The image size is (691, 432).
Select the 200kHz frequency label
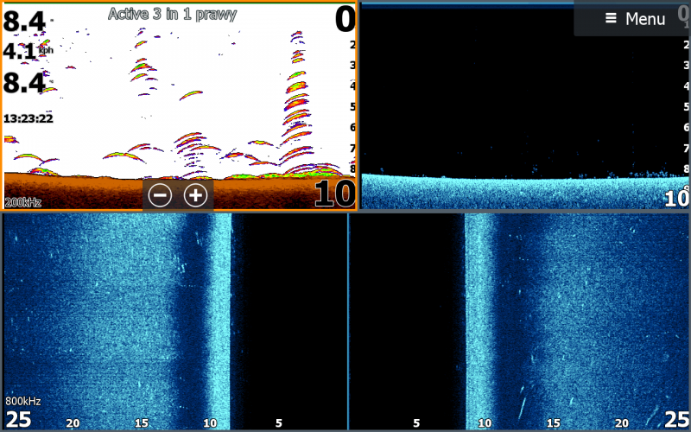22,202
